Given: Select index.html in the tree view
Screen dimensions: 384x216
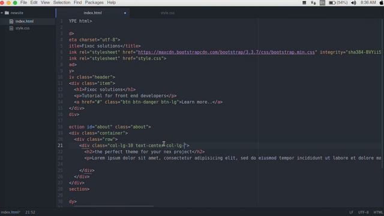Looking at the screenshot, I should 25,22.
